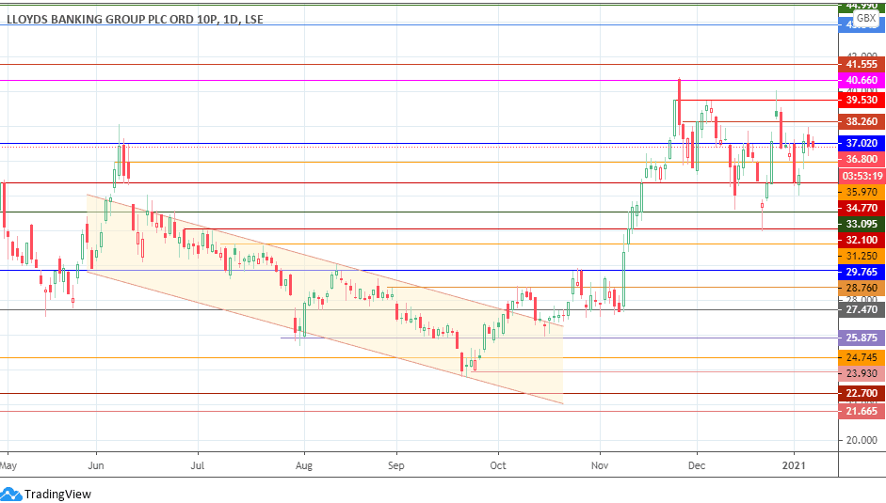Viewport: 886px width, 503px height.
Task: Click the Dec label on time axis
Action: 697,465
